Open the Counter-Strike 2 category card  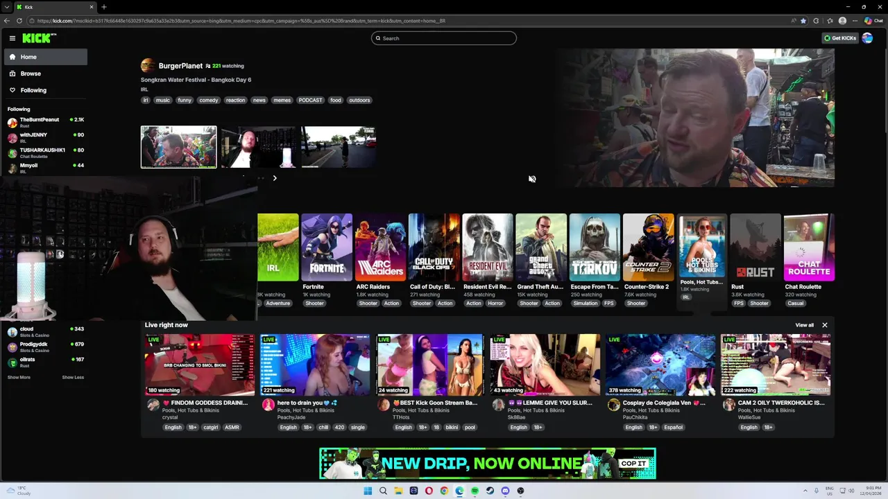[648, 247]
